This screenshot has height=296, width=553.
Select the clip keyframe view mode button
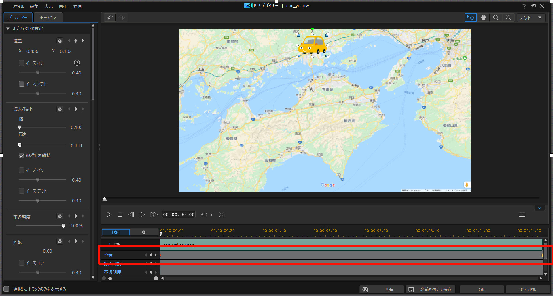point(116,232)
